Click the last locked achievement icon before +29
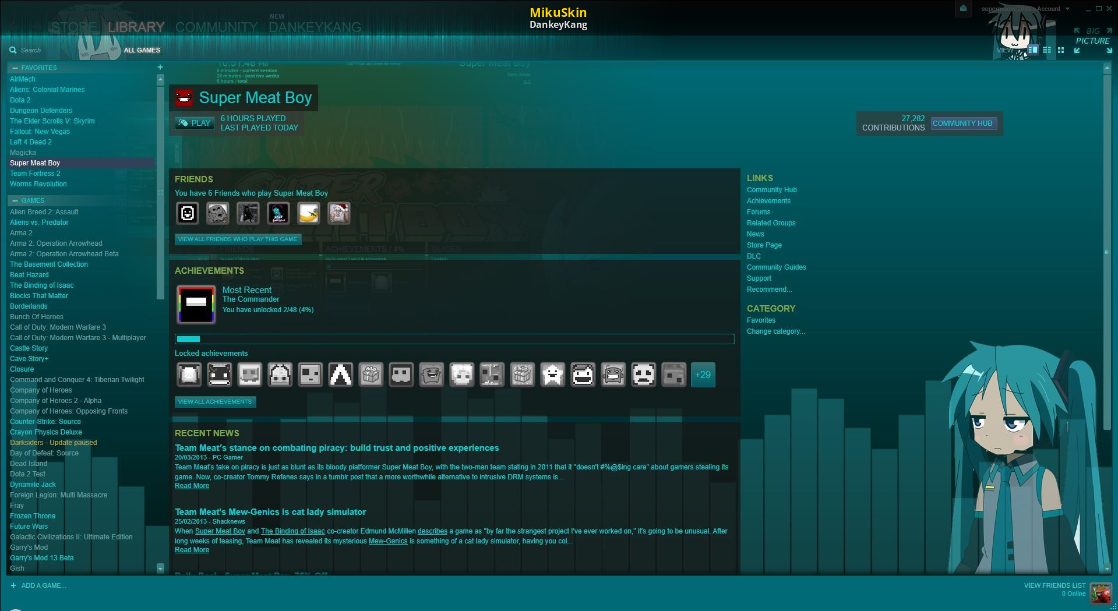 tap(673, 375)
